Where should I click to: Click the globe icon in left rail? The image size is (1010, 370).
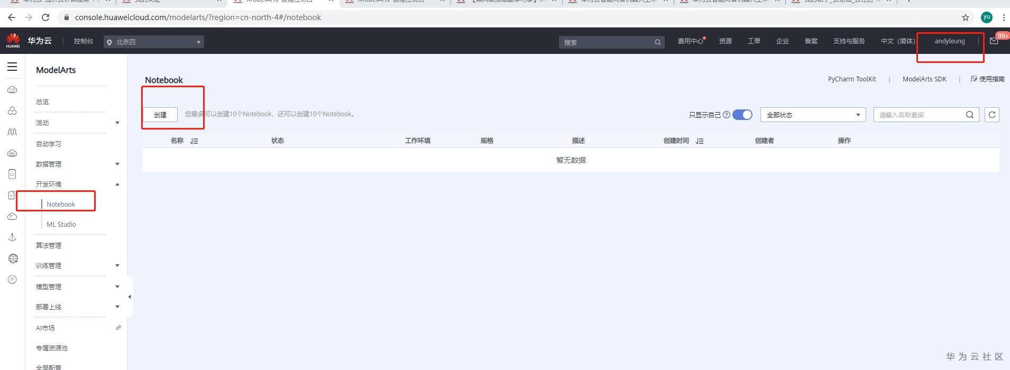(x=13, y=258)
